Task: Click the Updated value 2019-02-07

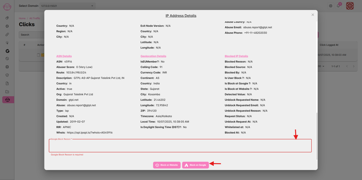Action: (x=77, y=122)
